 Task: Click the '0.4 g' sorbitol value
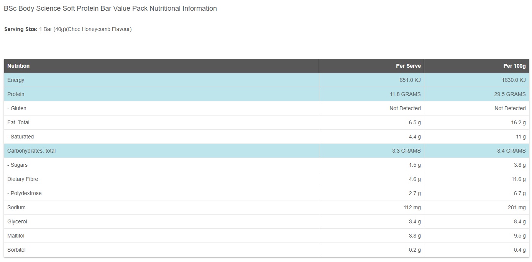pos(520,250)
